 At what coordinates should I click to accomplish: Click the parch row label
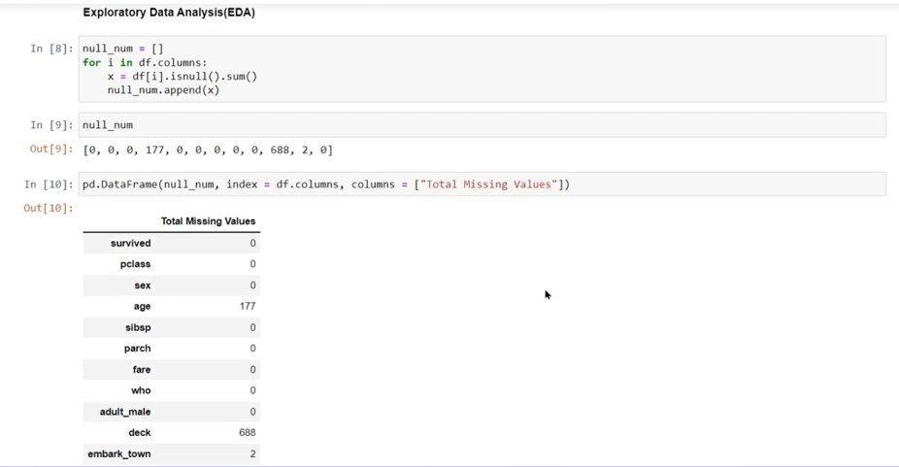pyautogui.click(x=137, y=349)
